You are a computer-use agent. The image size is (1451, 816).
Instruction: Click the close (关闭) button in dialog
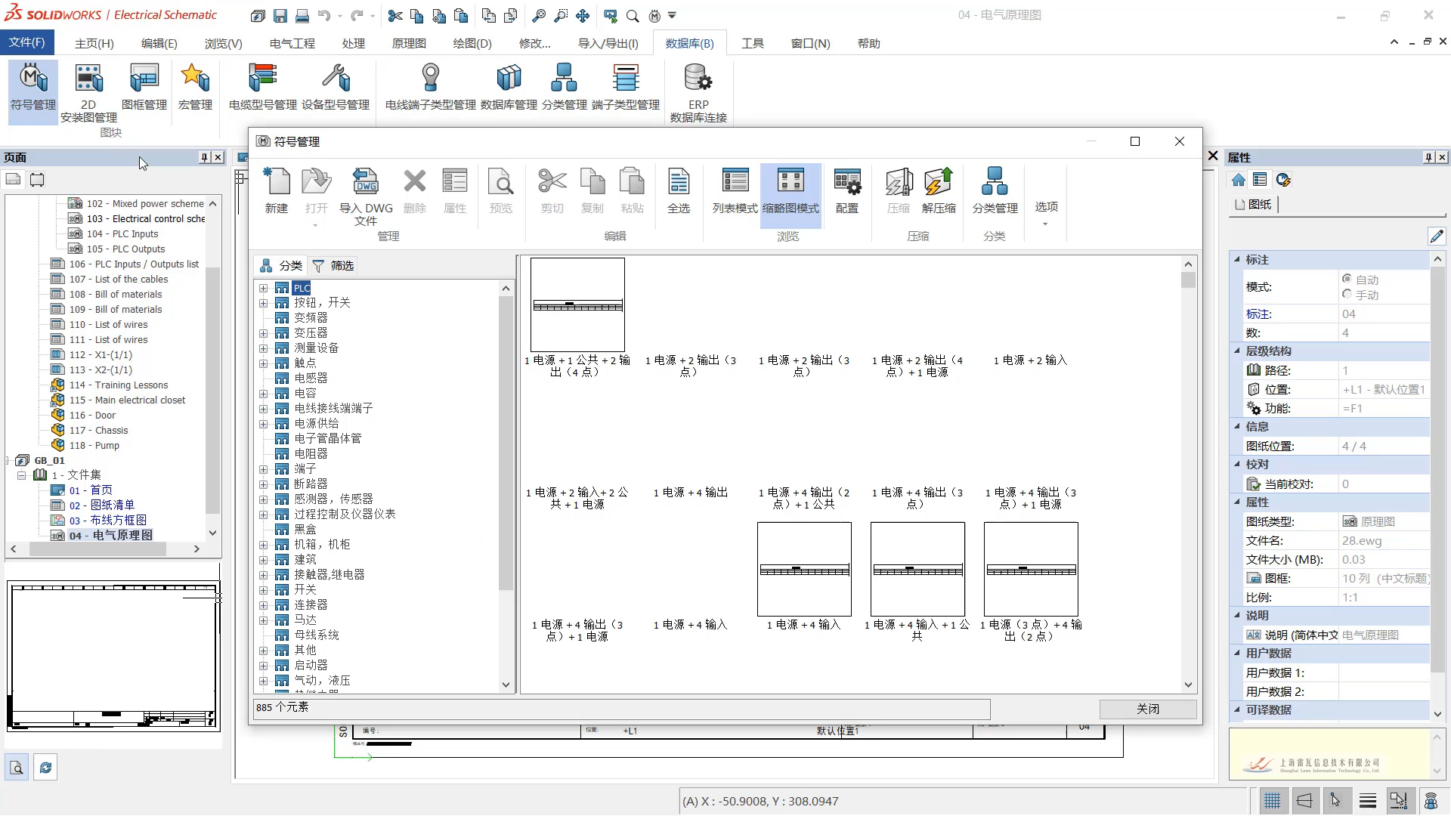coord(1147,709)
